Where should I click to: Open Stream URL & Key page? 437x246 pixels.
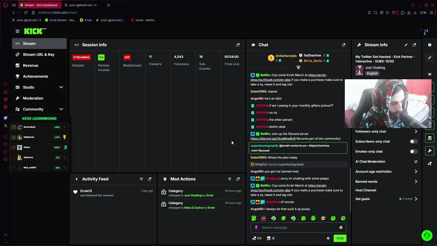[40, 55]
